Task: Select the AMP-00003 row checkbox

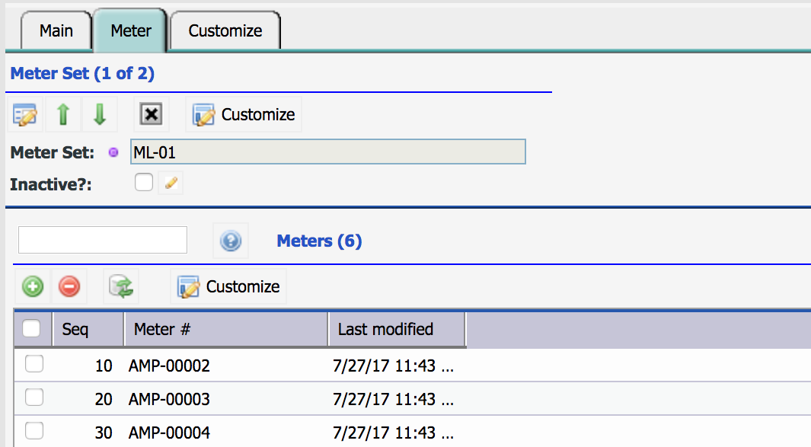Action: click(34, 398)
